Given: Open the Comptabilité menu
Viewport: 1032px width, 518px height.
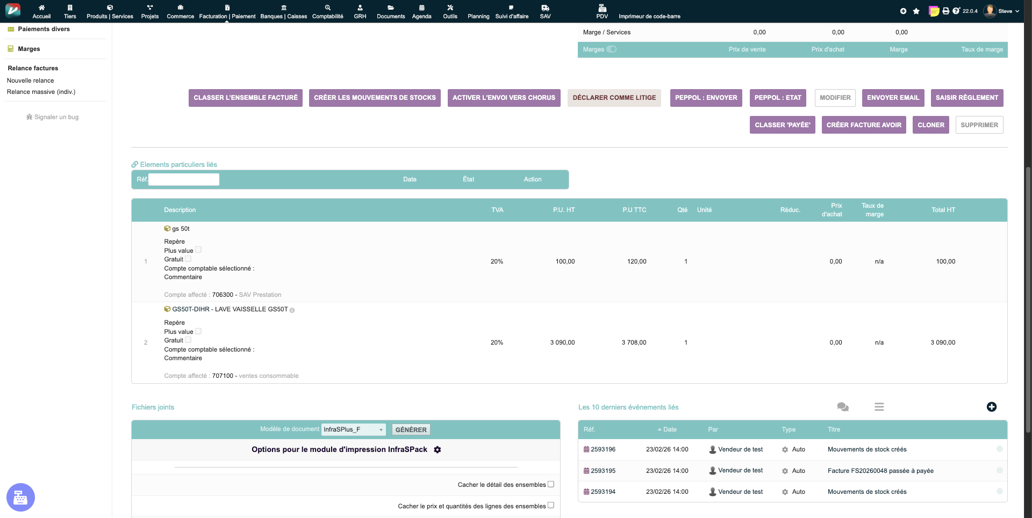Looking at the screenshot, I should [327, 11].
